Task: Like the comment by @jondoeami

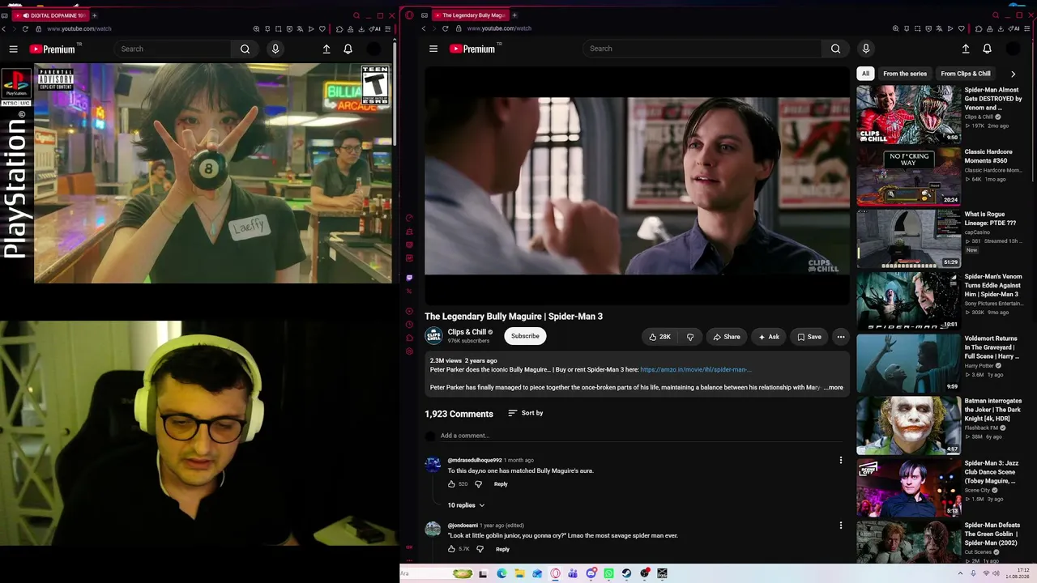Action: coord(451,549)
